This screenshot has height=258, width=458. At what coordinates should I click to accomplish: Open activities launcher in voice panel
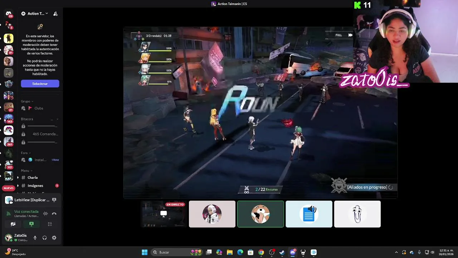tap(50, 224)
